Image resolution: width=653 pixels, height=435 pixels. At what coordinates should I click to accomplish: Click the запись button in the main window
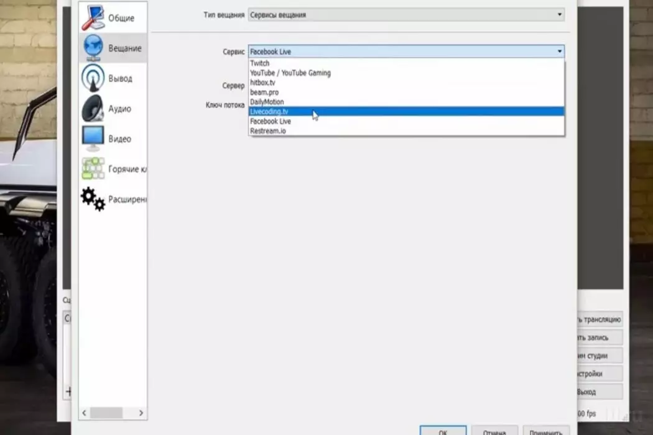pos(600,337)
